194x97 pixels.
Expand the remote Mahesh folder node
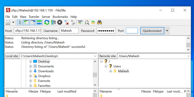pyautogui.click(x=111, y=71)
